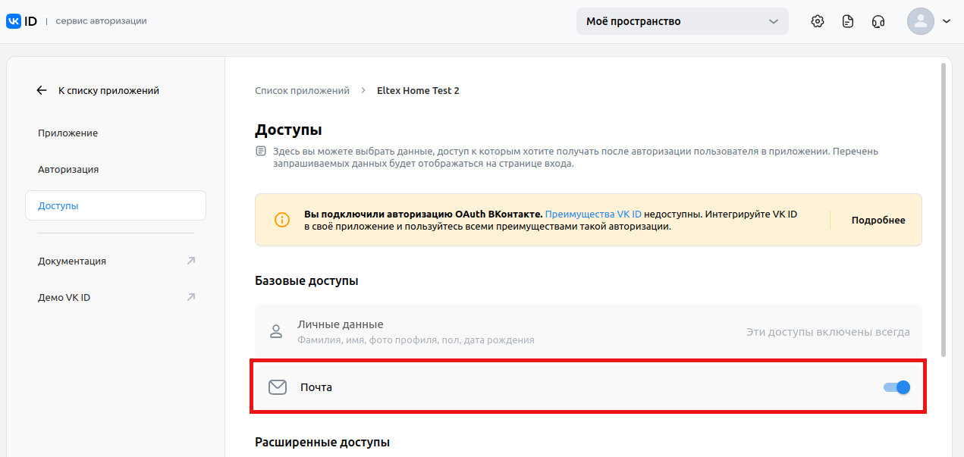Click the VK ID logo icon

[14, 21]
